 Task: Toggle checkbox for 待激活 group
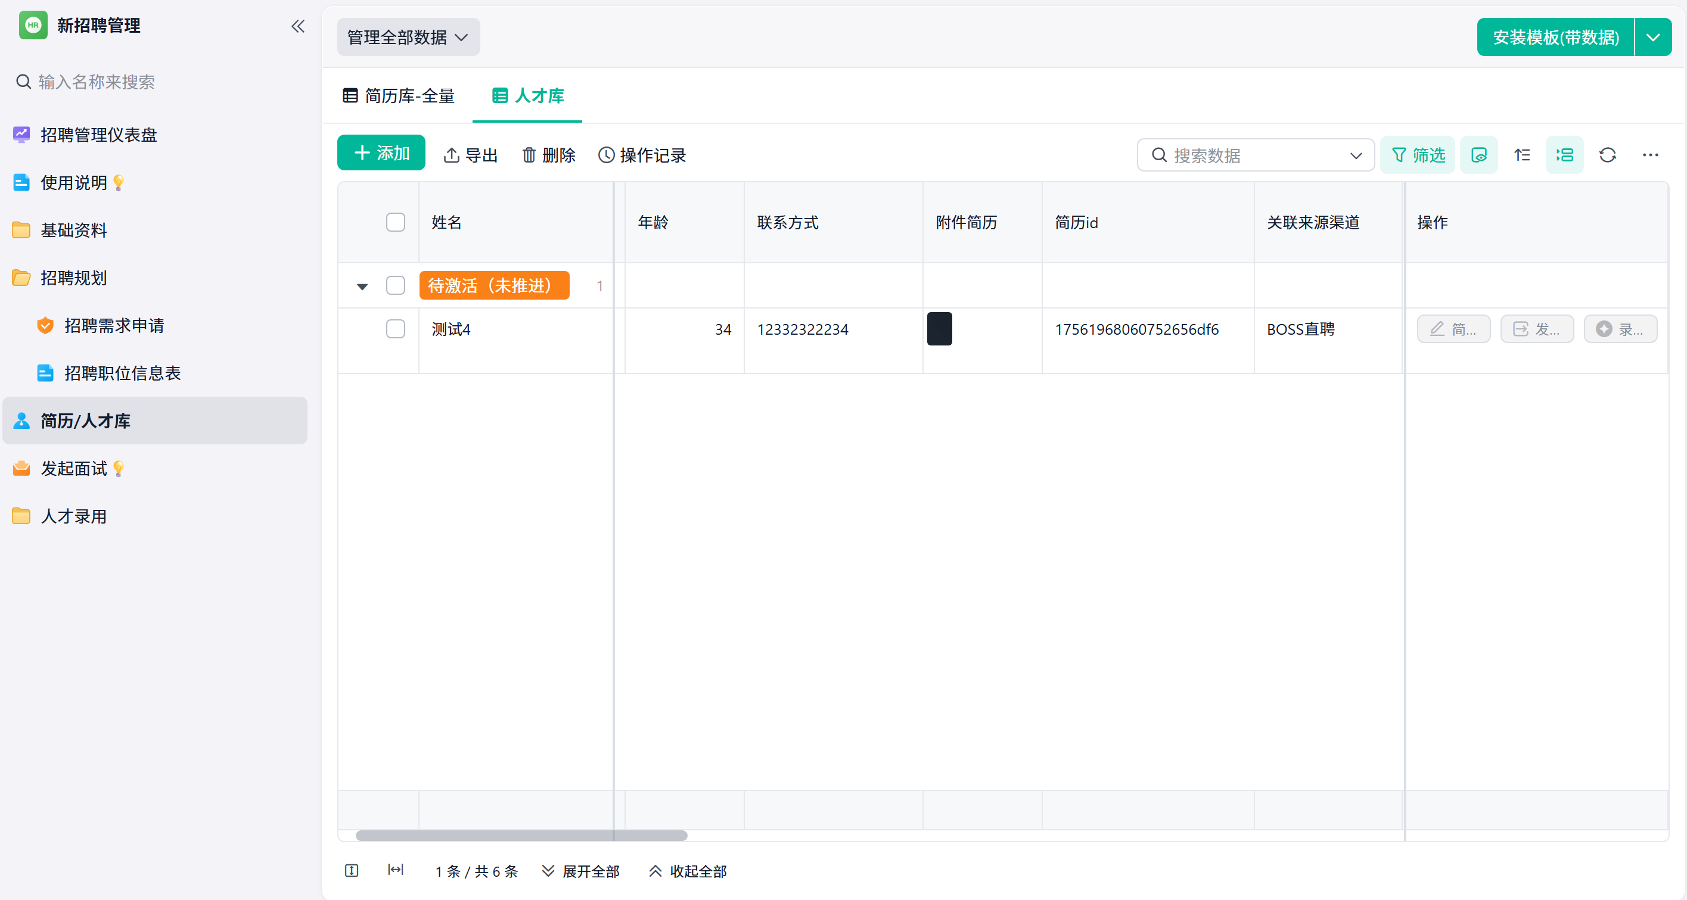396,286
